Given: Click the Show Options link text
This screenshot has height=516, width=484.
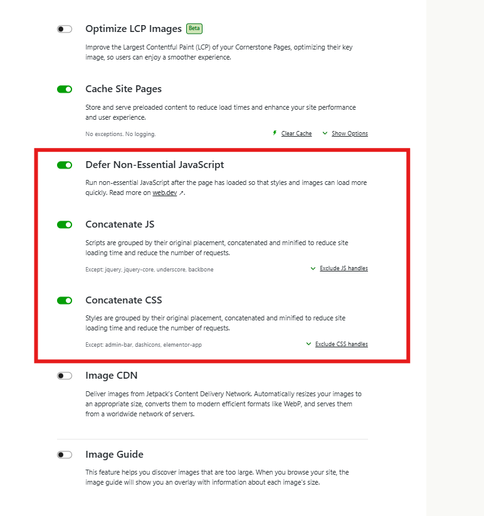Looking at the screenshot, I should click(350, 134).
